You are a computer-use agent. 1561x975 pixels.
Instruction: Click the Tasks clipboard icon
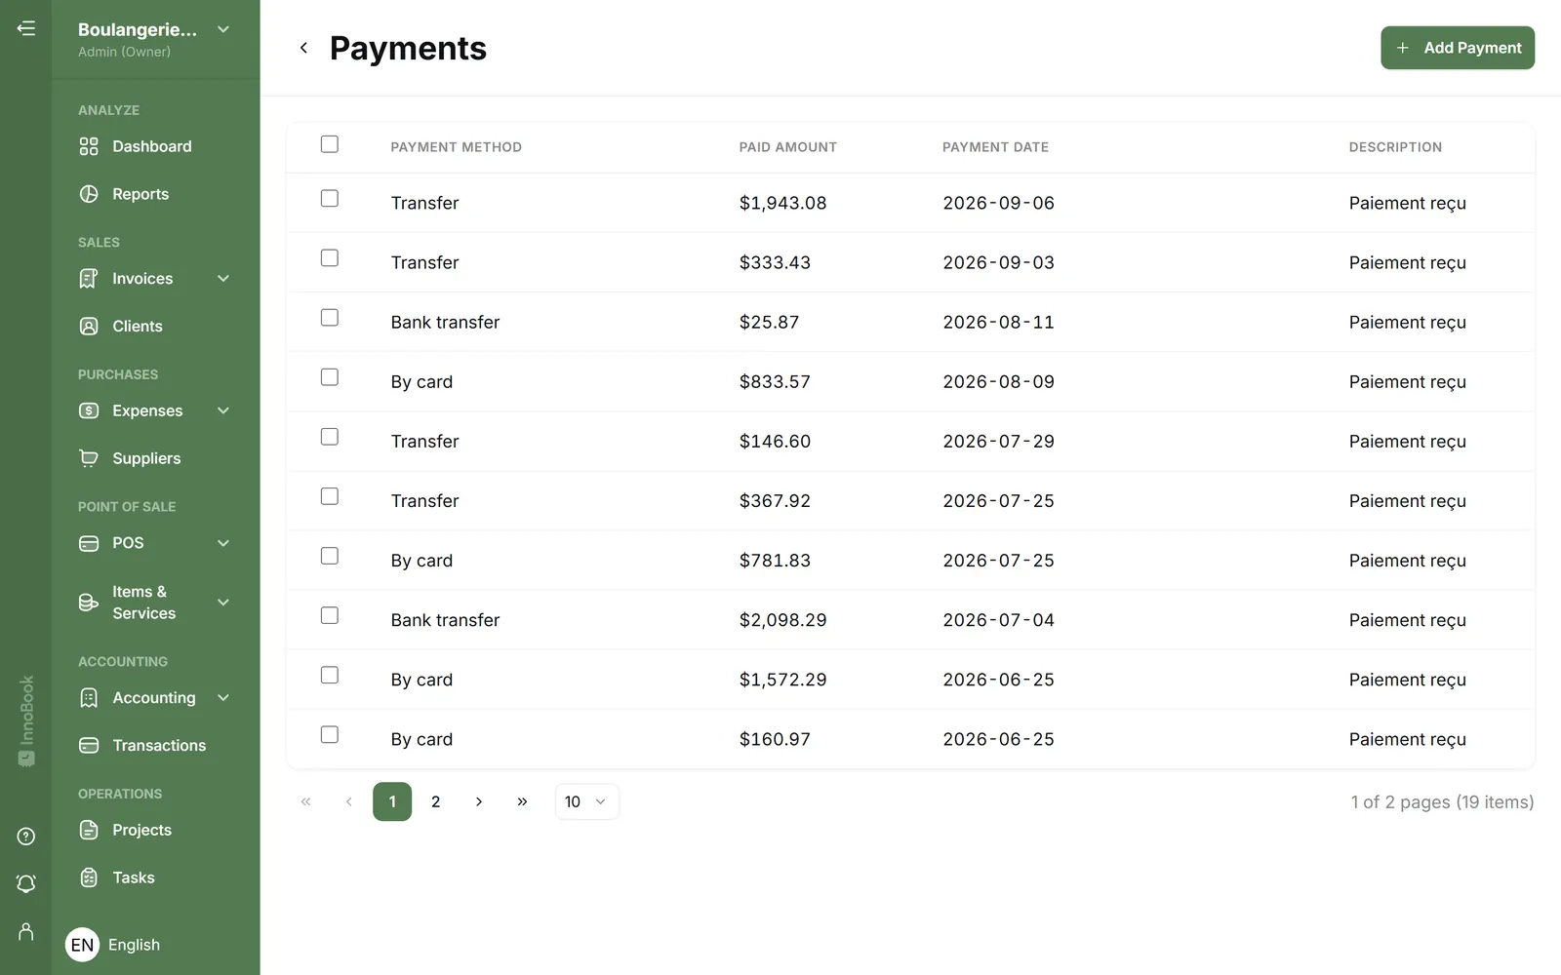pyautogui.click(x=89, y=877)
